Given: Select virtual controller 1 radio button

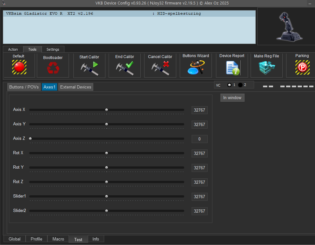Looking at the screenshot, I should (x=229, y=85).
